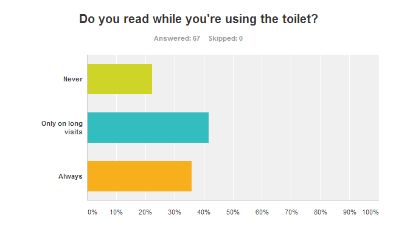The height and width of the screenshot is (226, 396).
Task: Click the 90% axis label
Action: [x=350, y=212]
